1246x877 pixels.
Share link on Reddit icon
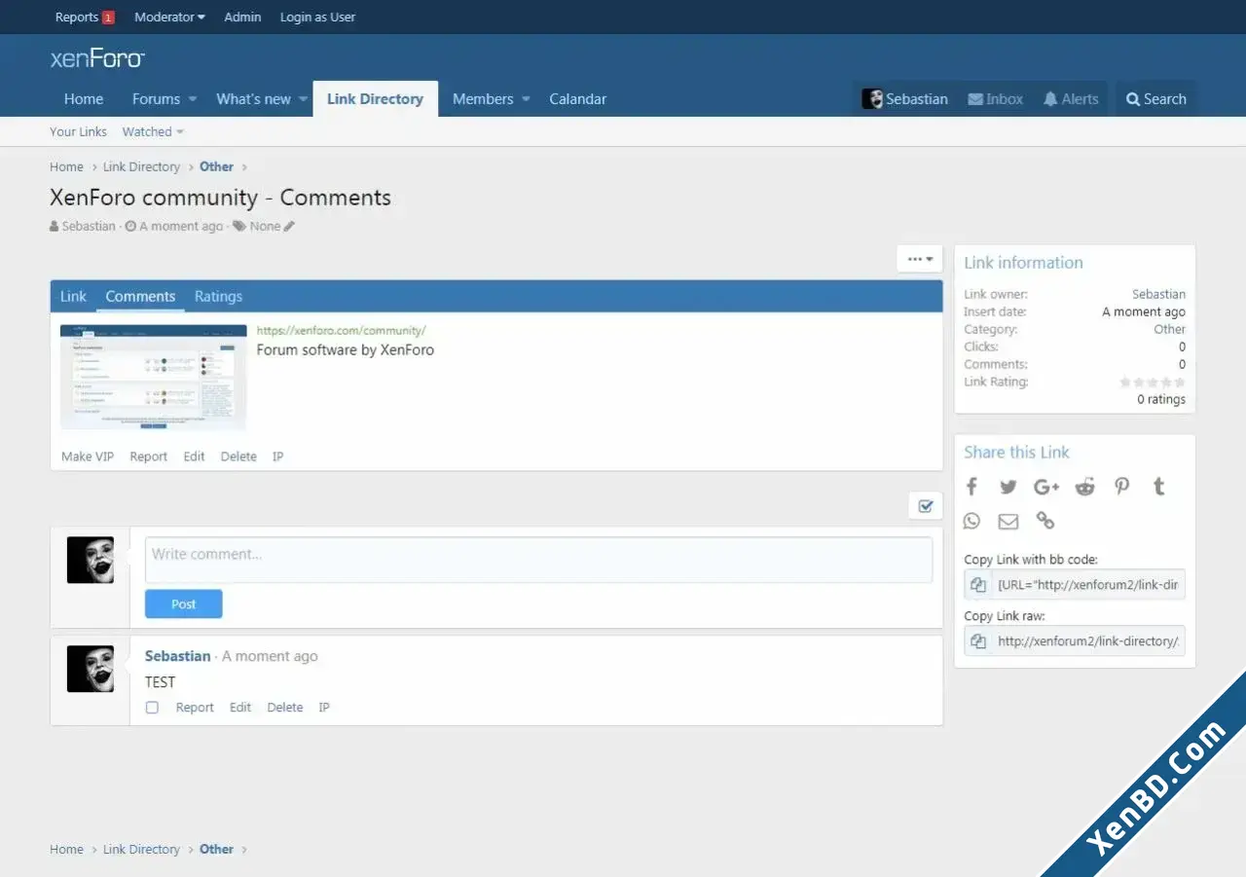pos(1084,487)
